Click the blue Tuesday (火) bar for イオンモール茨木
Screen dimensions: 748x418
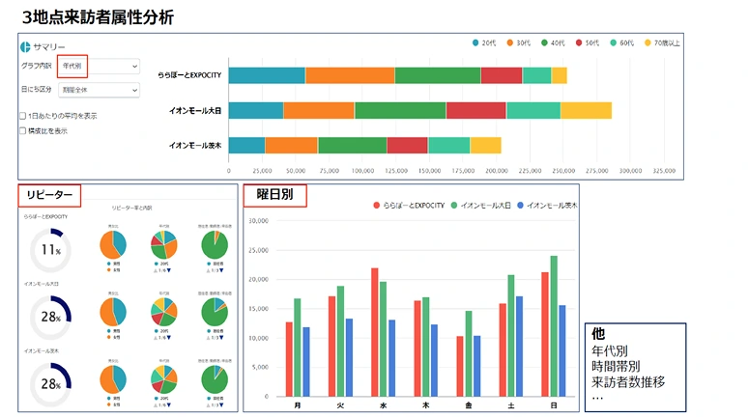pos(349,357)
